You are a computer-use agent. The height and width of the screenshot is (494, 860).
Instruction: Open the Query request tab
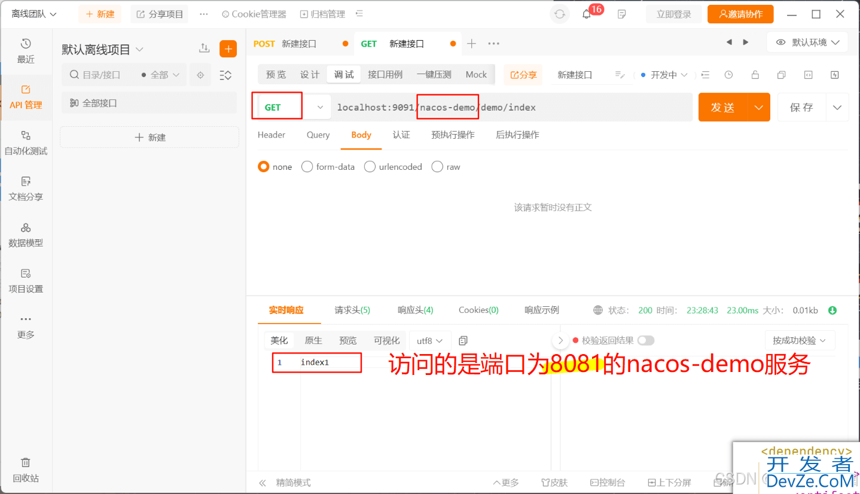pos(318,135)
